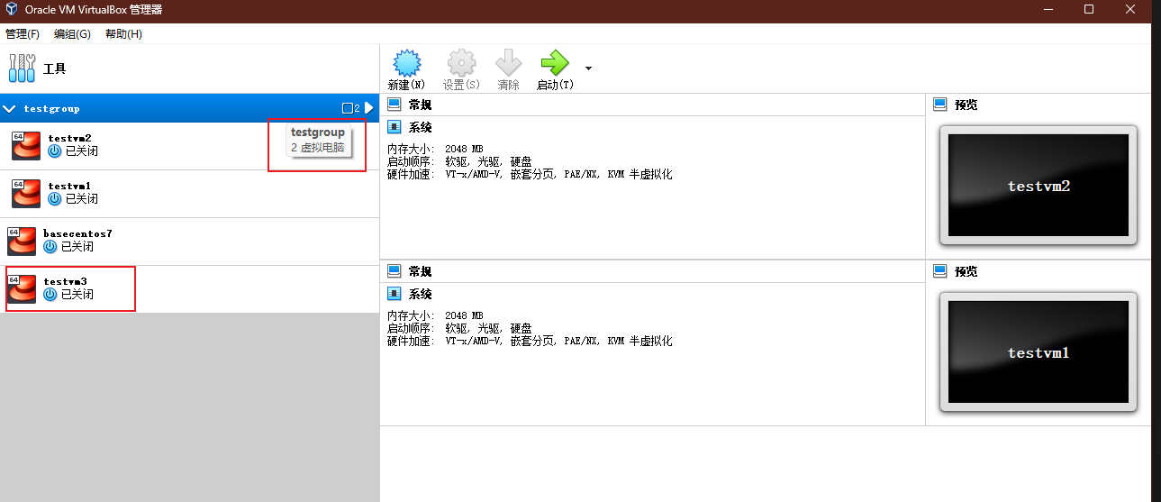Open the dropdown arrow next to 启动
This screenshot has height=502, width=1161.
588,68
